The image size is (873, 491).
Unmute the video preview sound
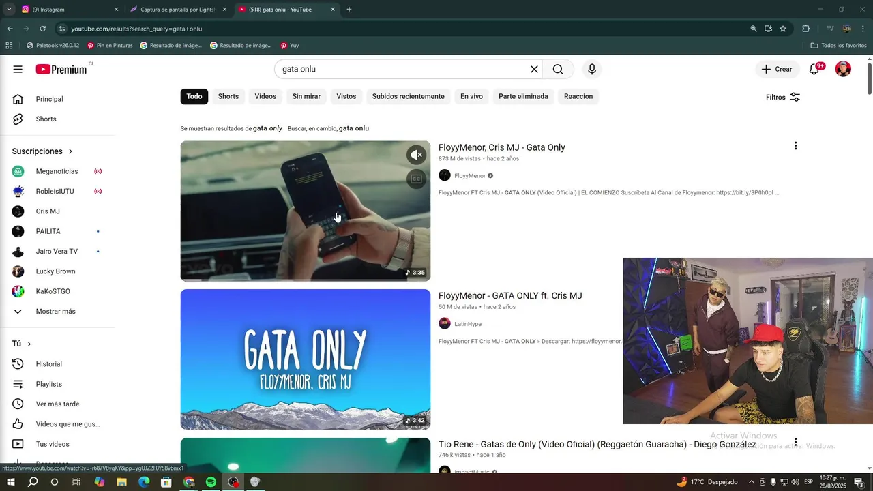pyautogui.click(x=416, y=155)
